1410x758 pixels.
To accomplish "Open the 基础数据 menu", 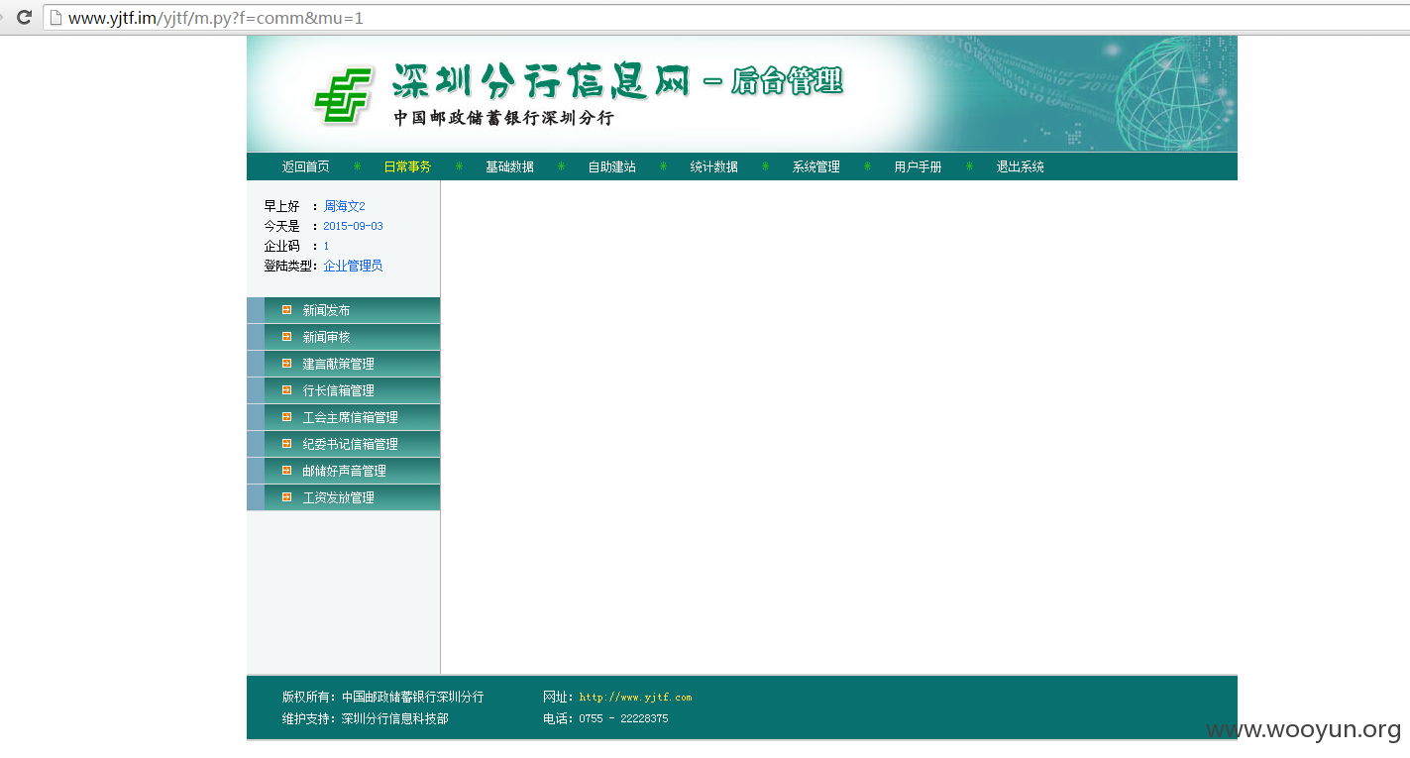I will pos(509,166).
